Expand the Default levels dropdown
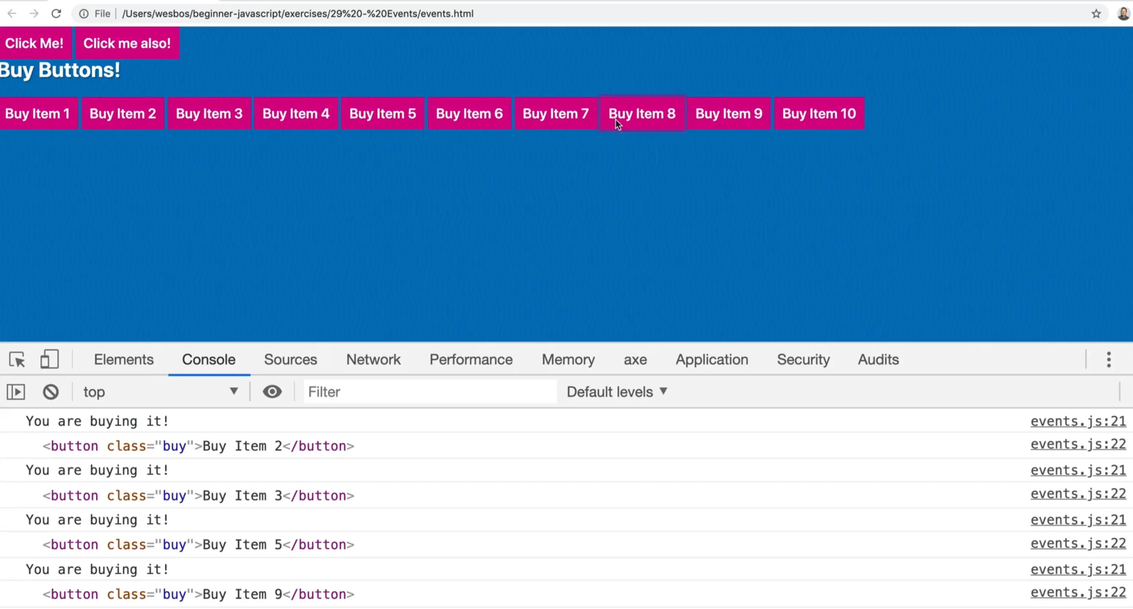The height and width of the screenshot is (609, 1133). point(617,392)
